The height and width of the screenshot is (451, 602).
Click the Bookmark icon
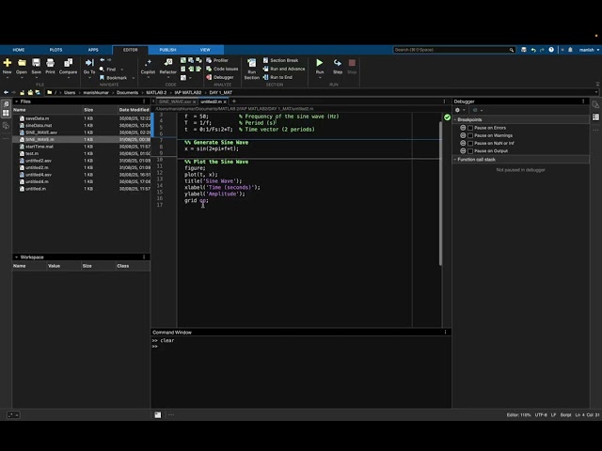click(102, 77)
